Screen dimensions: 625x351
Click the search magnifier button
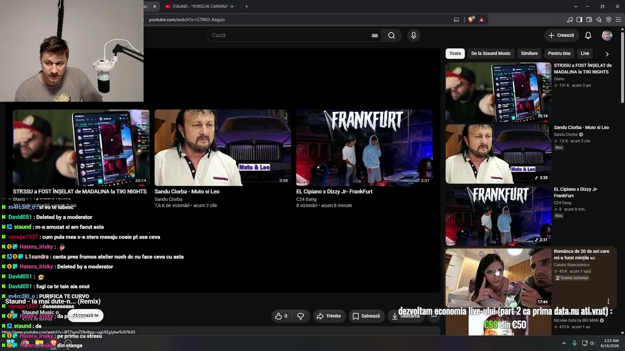click(392, 35)
